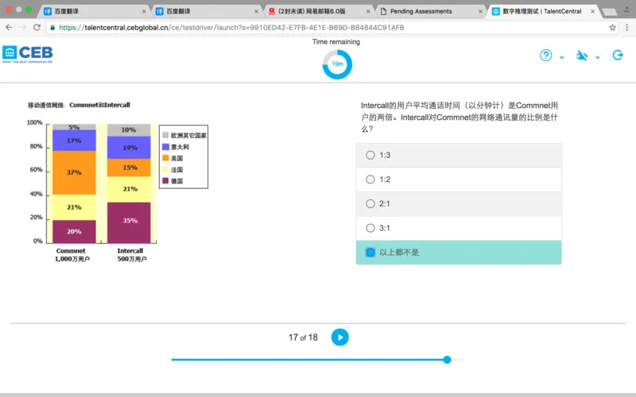The height and width of the screenshot is (397, 636).
Task: Reload the page with refresh icon
Action: click(x=37, y=27)
